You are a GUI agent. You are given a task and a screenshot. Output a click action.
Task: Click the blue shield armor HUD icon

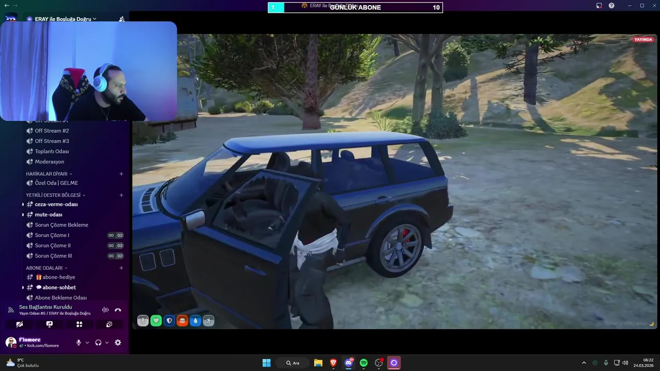[169, 321]
